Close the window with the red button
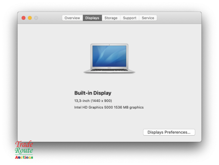219x165 pixels. [24, 18]
